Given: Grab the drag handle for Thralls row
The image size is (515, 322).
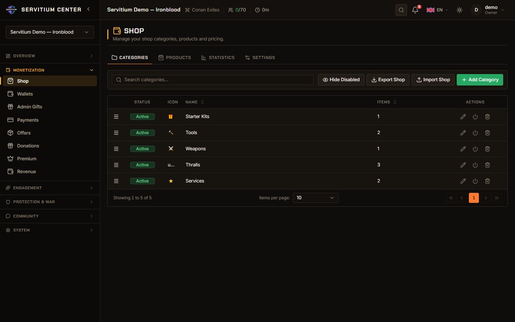Looking at the screenshot, I should tap(116, 165).
